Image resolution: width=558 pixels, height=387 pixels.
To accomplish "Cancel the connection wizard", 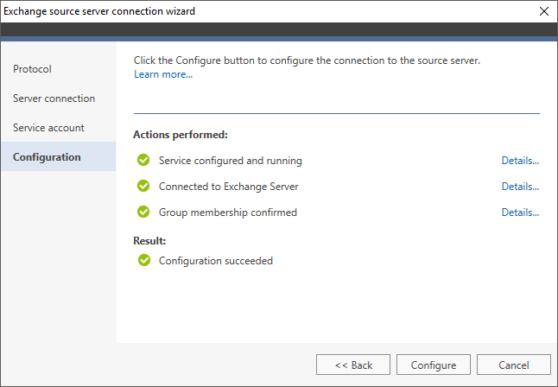I will pyautogui.click(x=514, y=365).
